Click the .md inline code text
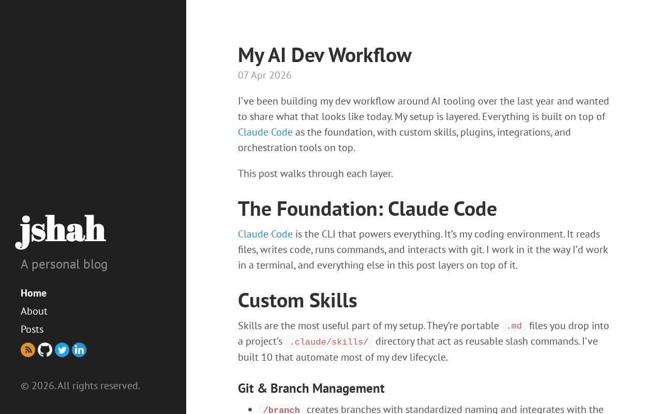Screen dimensions: 662x414 click(514, 326)
